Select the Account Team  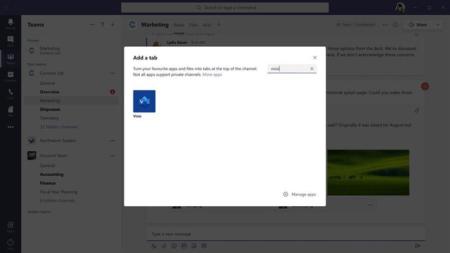tap(53, 156)
